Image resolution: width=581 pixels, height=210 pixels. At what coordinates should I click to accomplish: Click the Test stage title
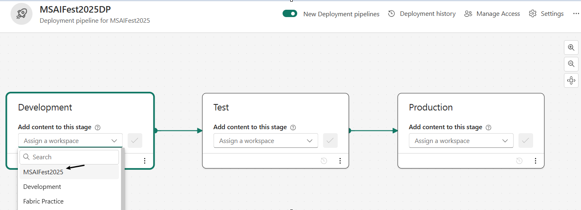pos(221,107)
